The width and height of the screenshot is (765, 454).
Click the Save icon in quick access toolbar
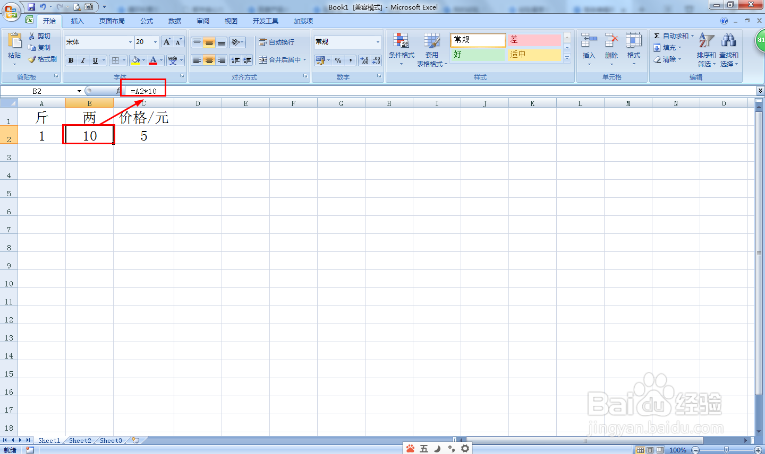point(31,7)
